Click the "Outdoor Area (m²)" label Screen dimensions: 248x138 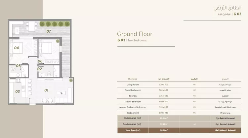[x=132, y=124]
